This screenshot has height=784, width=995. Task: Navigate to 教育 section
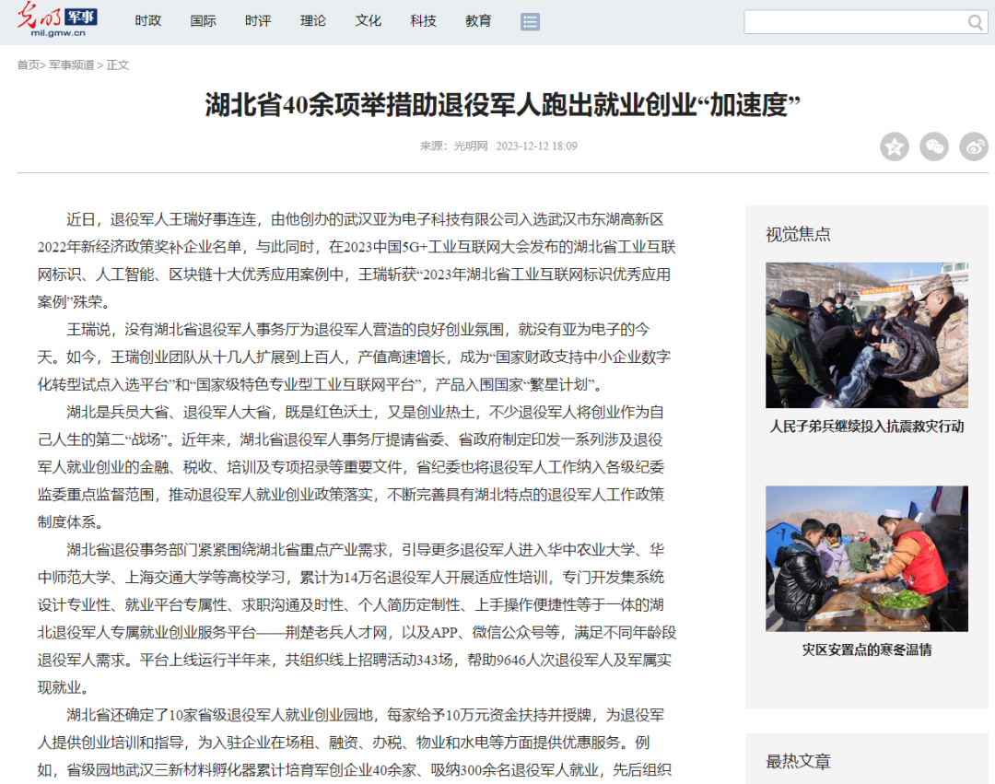478,21
